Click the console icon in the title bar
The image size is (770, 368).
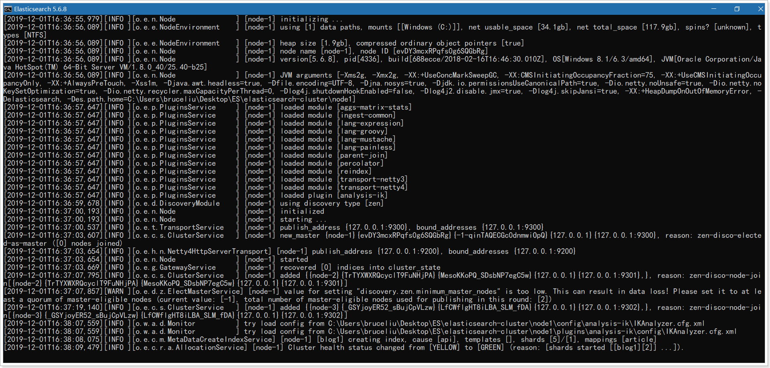click(8, 9)
